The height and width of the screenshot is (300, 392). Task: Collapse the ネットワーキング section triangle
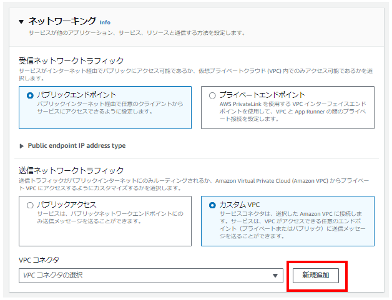21,22
